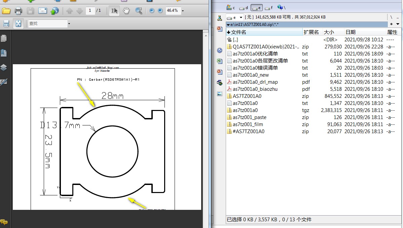Click the e:\in11\AS7TZ001A0.zip path bar
The height and width of the screenshot is (228, 403).
307,25
